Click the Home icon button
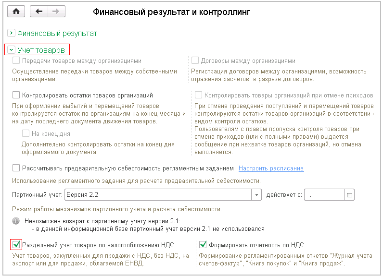Image resolution: width=383 pixels, height=276 pixels. click(17, 11)
